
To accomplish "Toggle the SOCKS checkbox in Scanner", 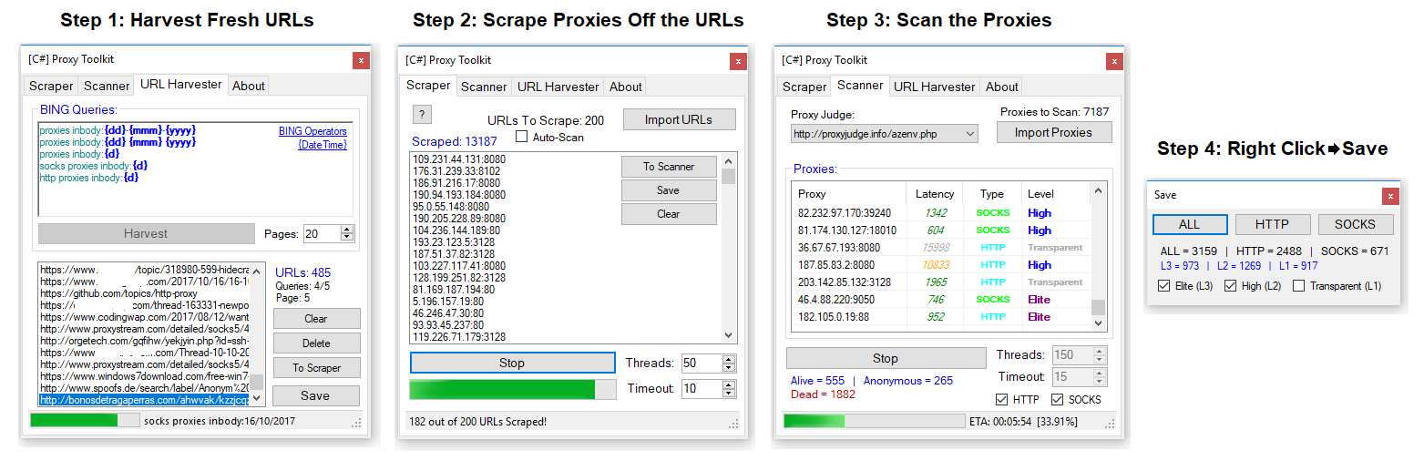I will tap(1057, 399).
